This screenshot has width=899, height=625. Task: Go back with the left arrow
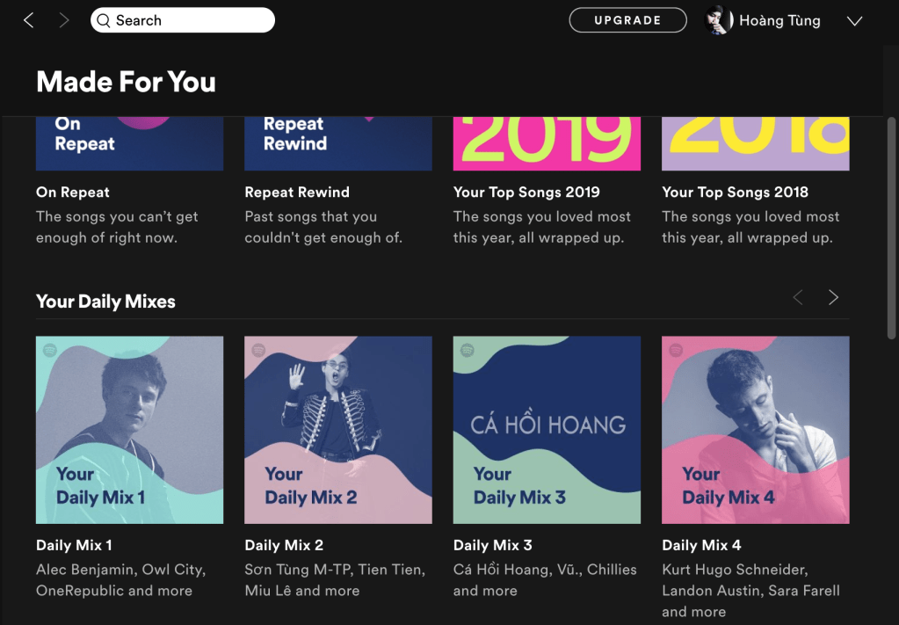click(29, 20)
